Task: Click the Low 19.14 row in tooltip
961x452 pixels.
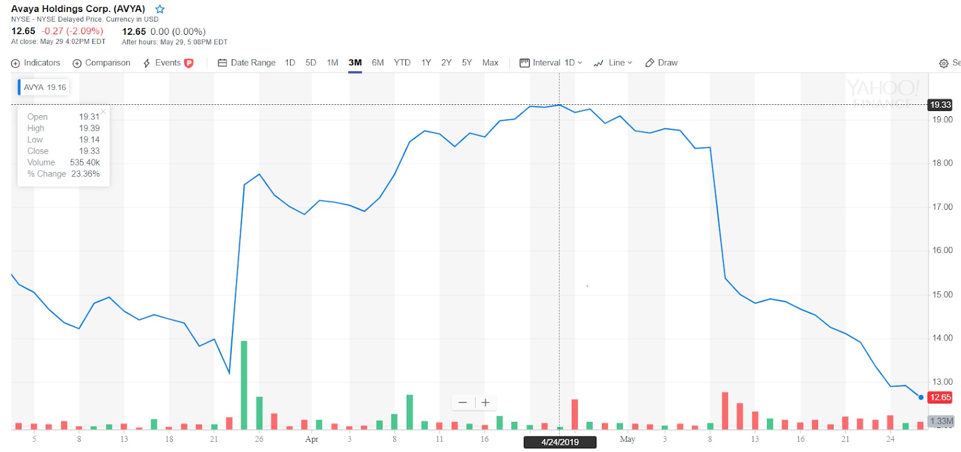Action: pyautogui.click(x=64, y=140)
